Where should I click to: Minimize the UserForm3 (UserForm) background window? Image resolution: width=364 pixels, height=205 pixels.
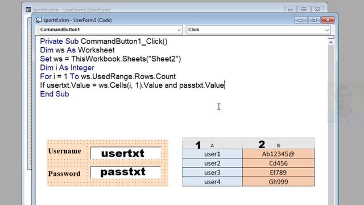pyautogui.click(x=290, y=10)
